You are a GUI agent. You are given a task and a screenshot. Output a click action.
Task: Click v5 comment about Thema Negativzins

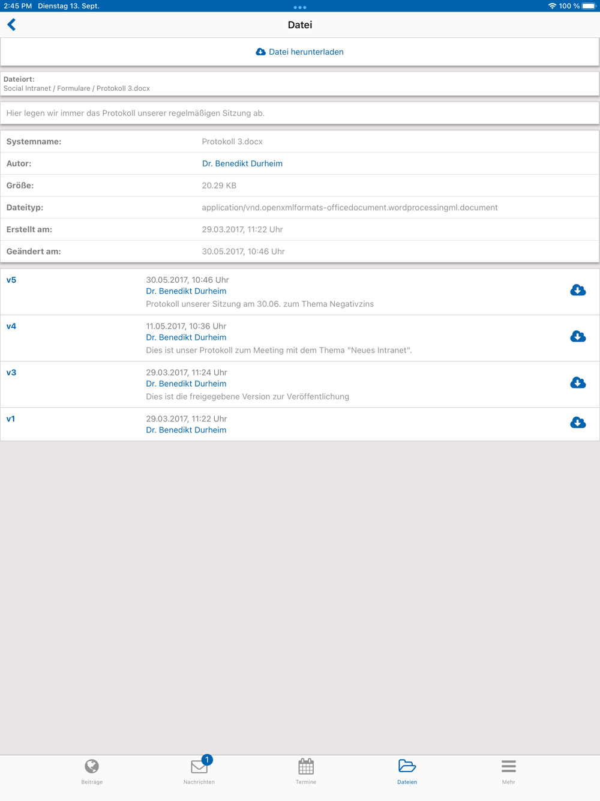click(260, 304)
